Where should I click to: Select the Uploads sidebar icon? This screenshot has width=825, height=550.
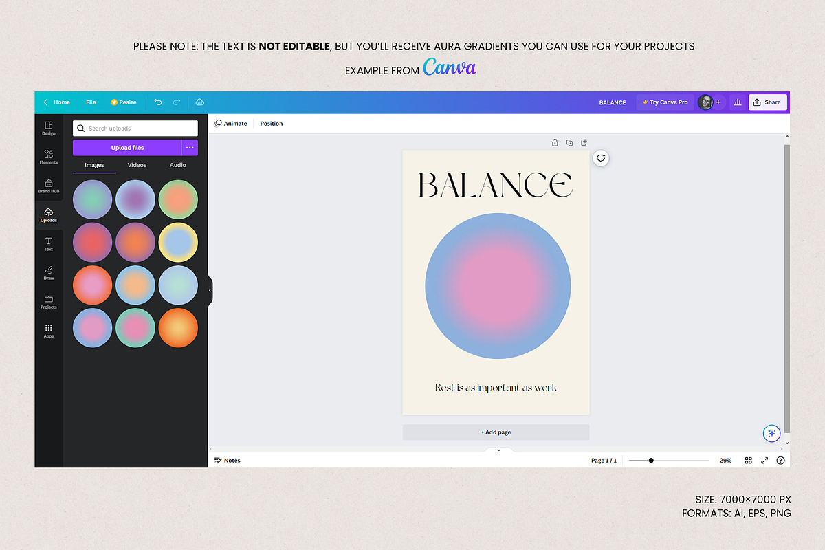click(x=48, y=214)
